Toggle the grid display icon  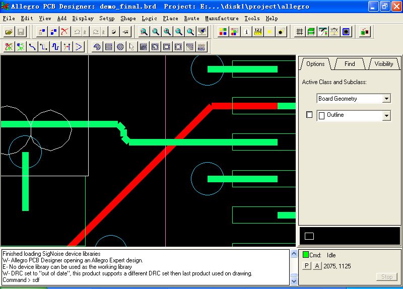(299, 32)
